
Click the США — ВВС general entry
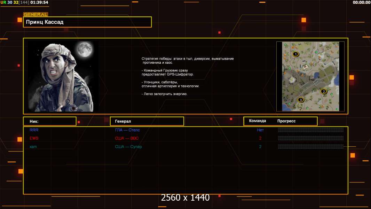pyautogui.click(x=127, y=138)
